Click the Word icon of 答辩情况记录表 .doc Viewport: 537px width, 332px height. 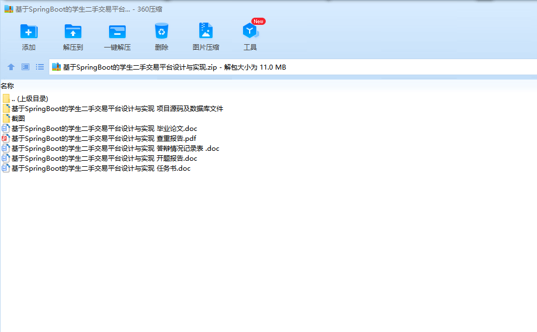click(6, 148)
